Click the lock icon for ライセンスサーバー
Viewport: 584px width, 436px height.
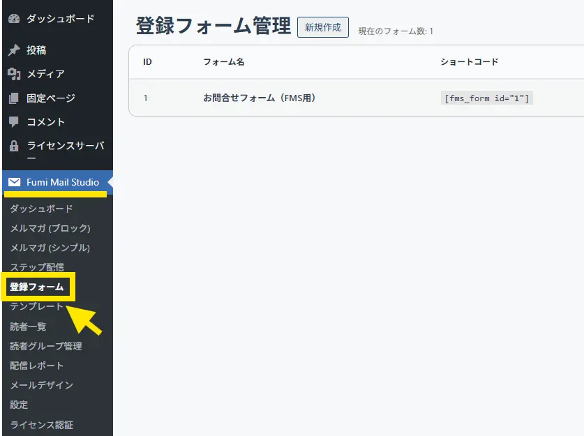point(14,146)
